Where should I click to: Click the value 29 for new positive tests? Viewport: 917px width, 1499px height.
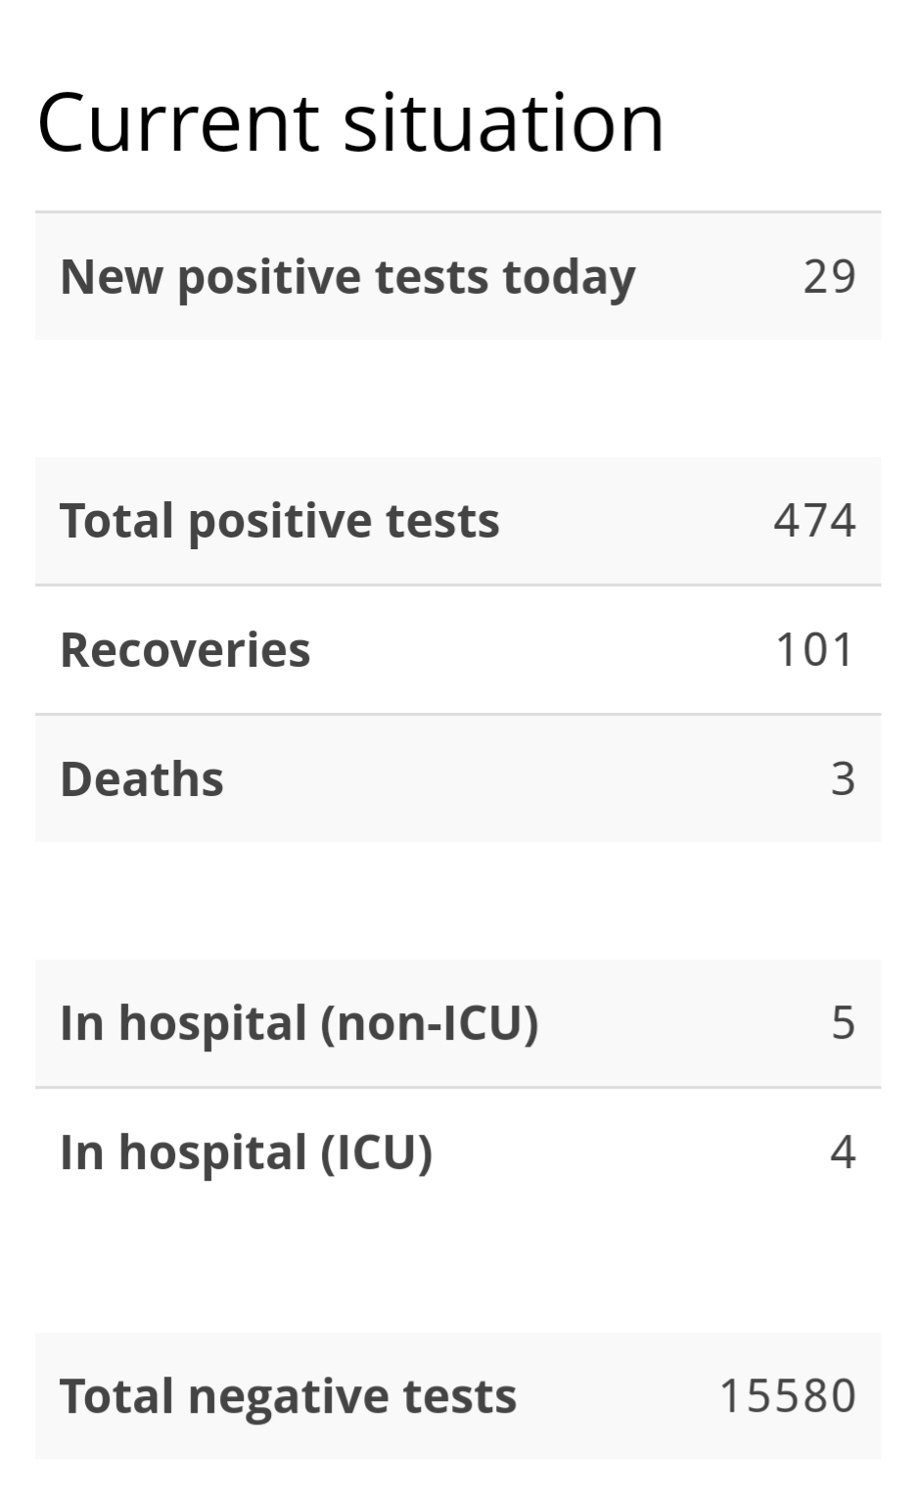[830, 276]
